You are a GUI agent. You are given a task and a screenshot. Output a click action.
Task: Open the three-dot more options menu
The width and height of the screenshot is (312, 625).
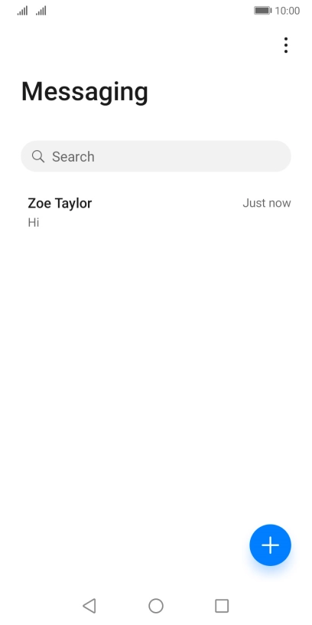click(286, 45)
